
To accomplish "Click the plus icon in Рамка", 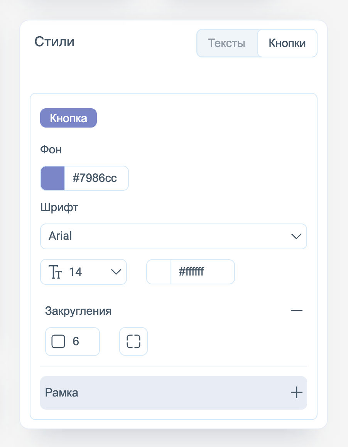I will point(296,393).
